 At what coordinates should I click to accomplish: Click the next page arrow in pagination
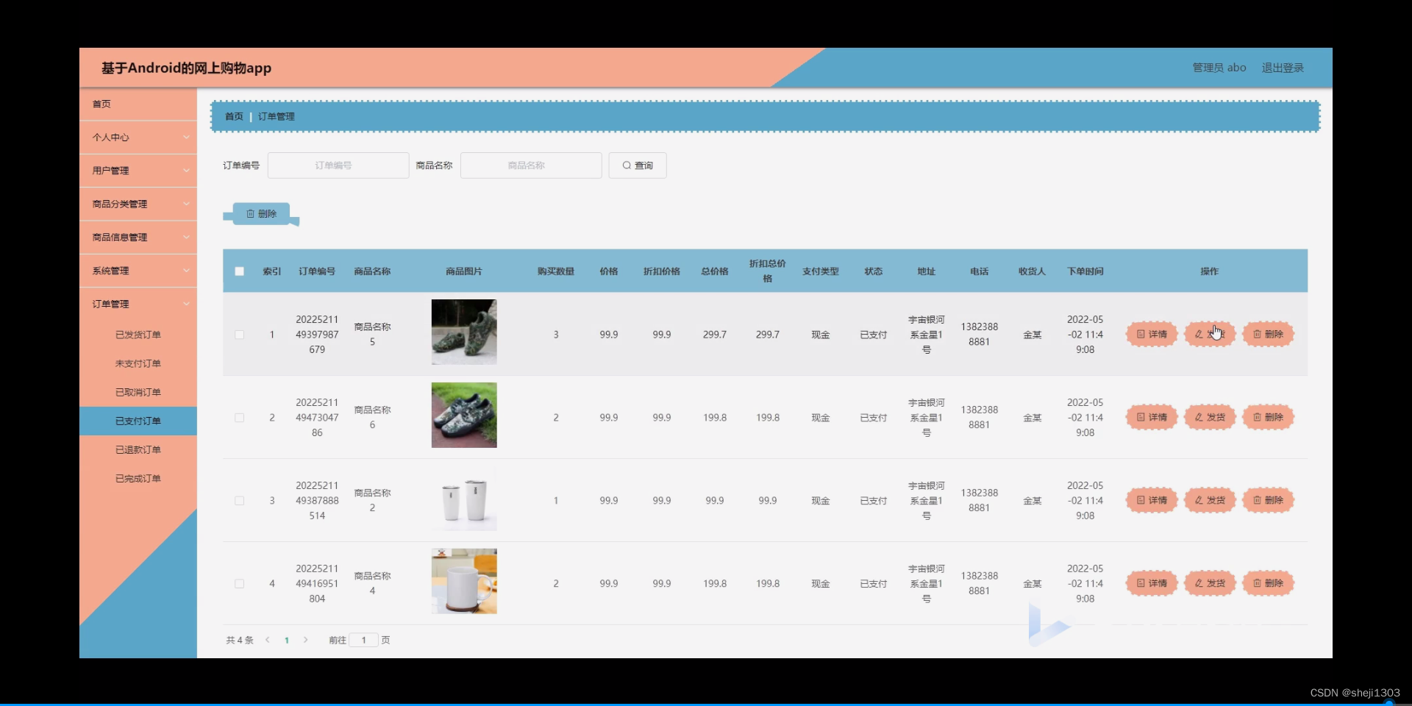(x=305, y=640)
